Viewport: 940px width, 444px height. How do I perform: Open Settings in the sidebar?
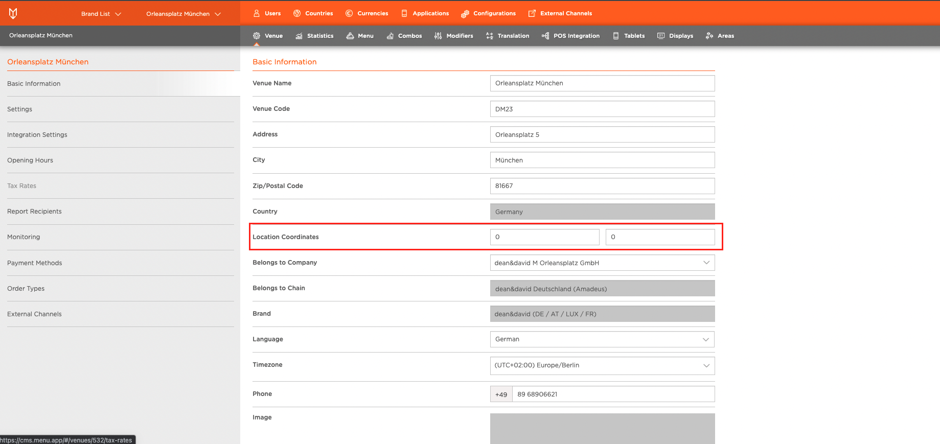click(121, 109)
